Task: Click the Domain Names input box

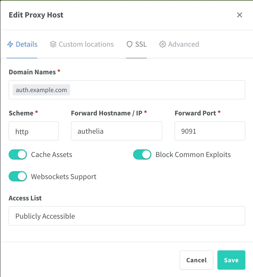Action: click(157, 90)
